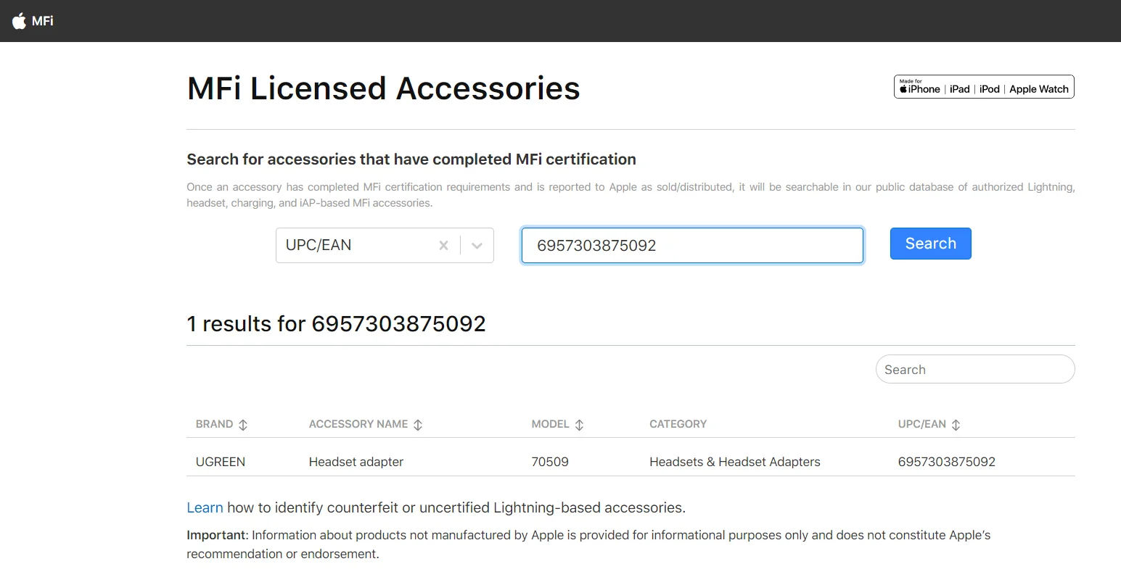Clear the UPC/EAN selection with the X
The height and width of the screenshot is (585, 1121).
[x=443, y=246]
